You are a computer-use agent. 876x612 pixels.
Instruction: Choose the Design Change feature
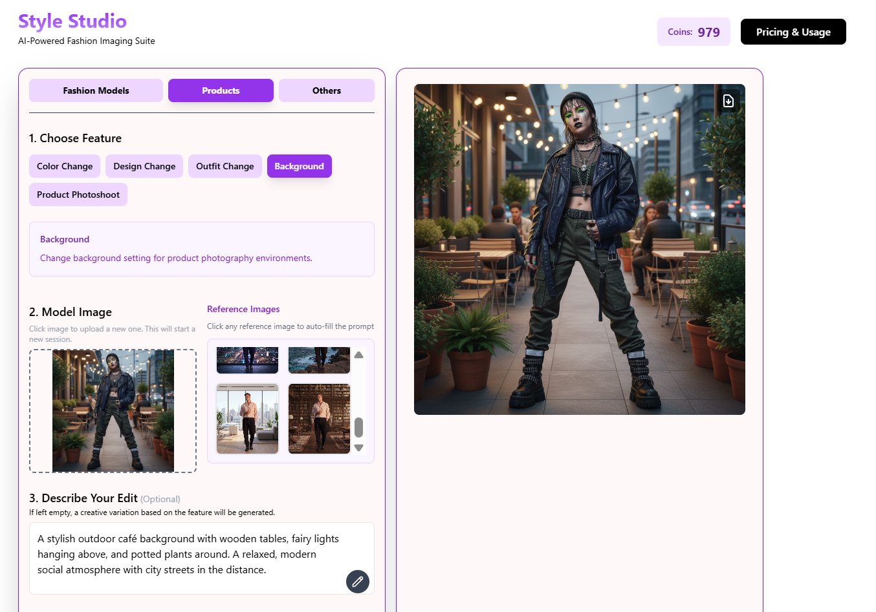click(144, 166)
